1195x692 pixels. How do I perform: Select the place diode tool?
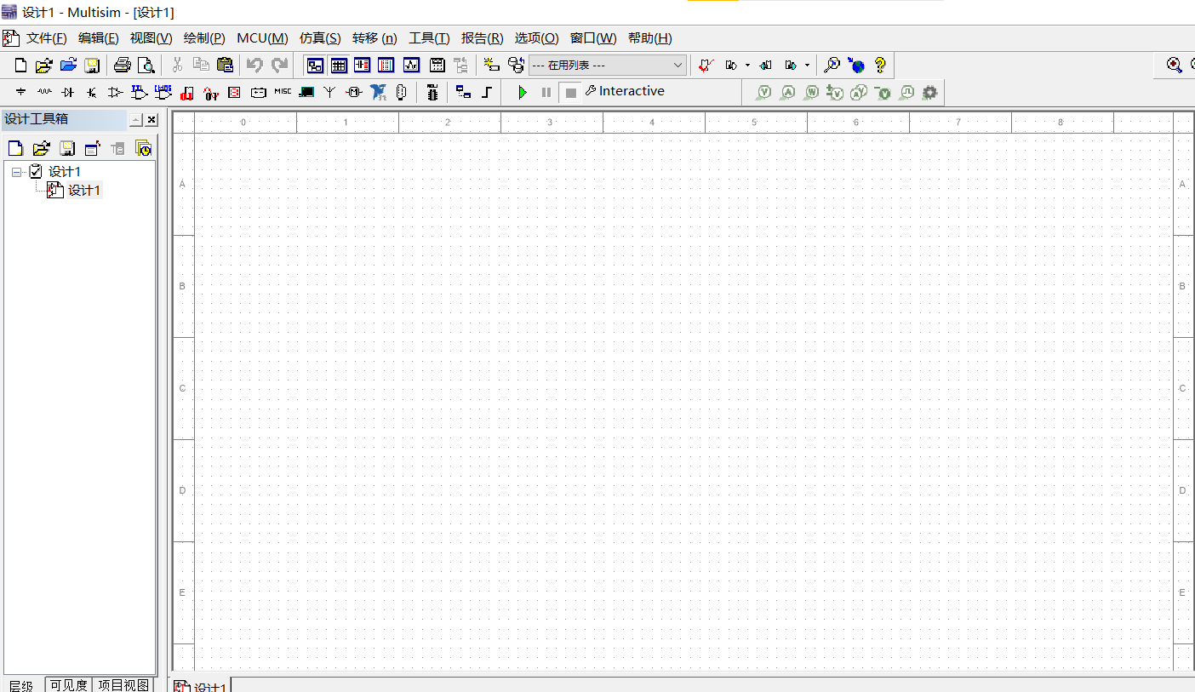(x=67, y=92)
